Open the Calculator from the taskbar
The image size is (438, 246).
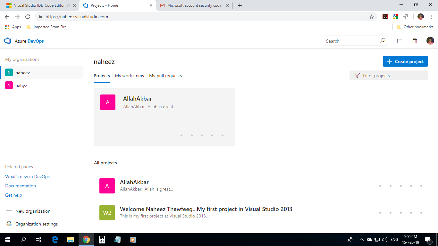point(102,240)
